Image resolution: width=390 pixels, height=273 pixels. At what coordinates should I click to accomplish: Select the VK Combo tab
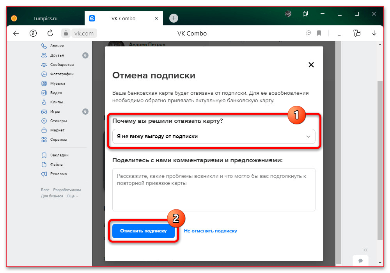[x=123, y=18]
